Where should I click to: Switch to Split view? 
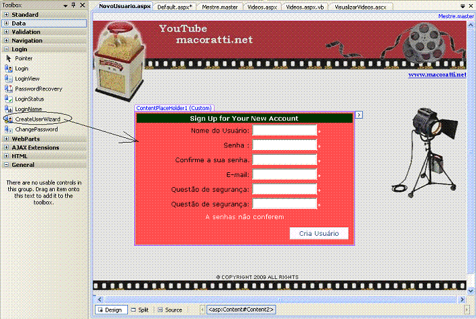pyautogui.click(x=140, y=310)
